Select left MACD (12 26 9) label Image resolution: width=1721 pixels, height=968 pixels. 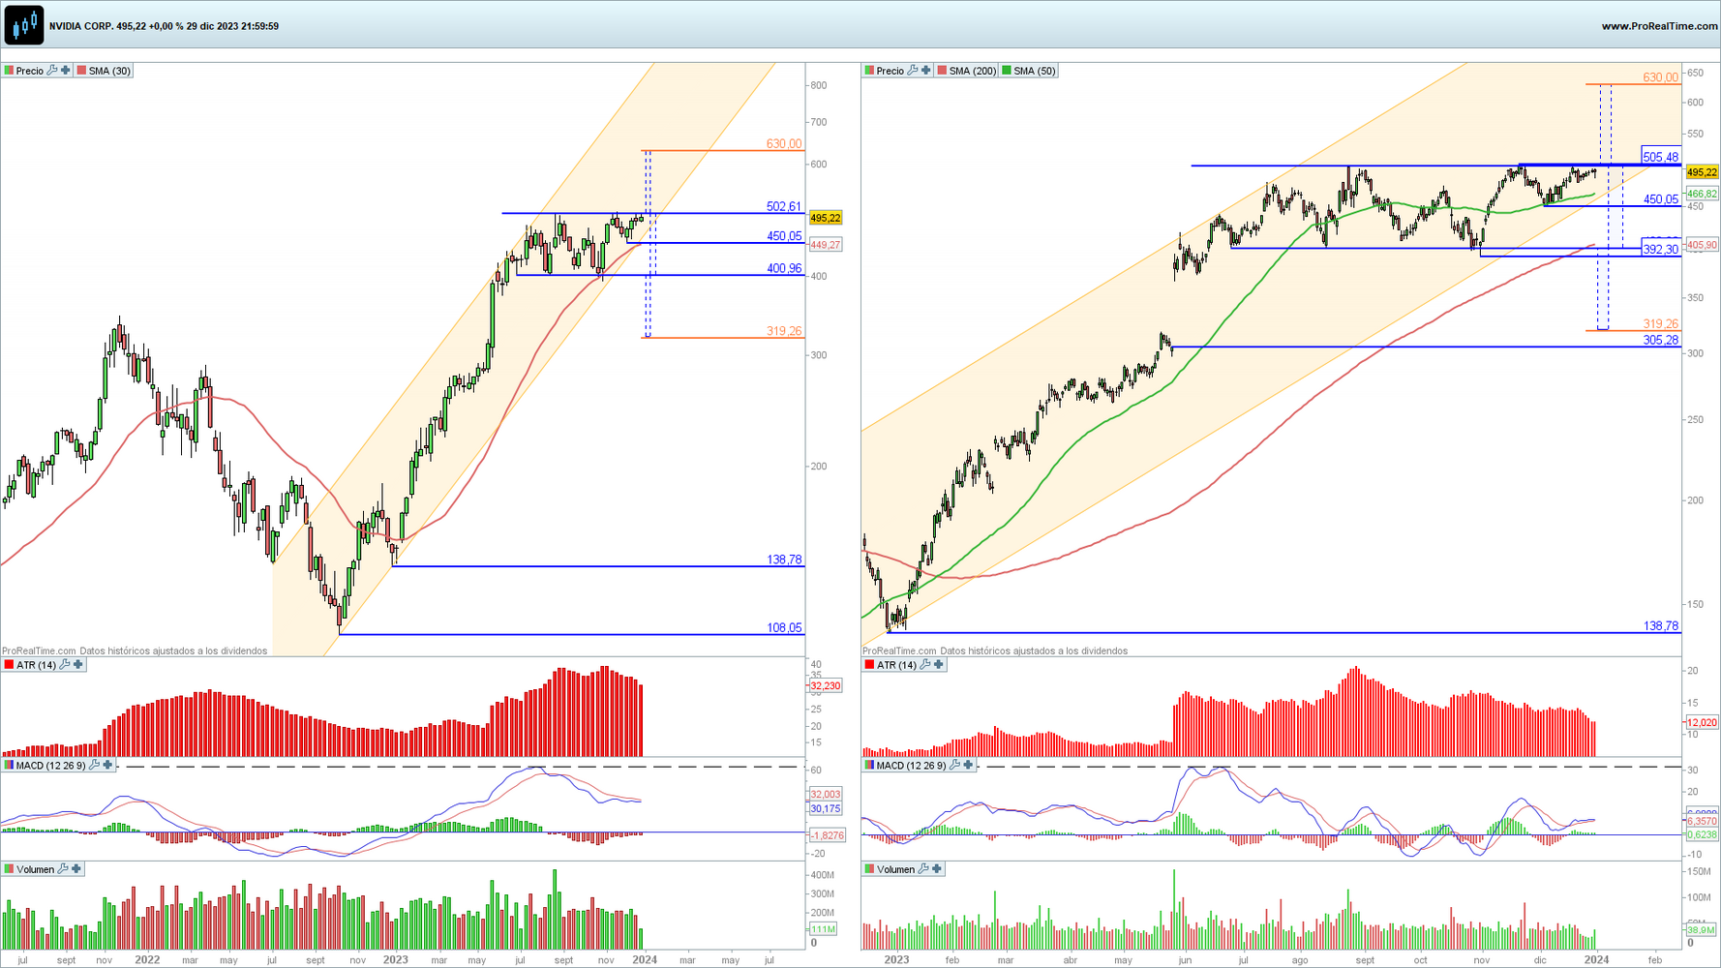(50, 766)
